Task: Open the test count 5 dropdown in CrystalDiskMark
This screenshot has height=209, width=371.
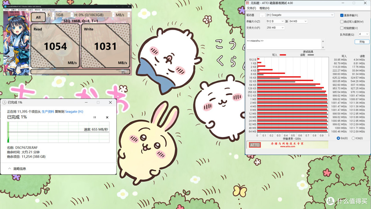Action: click(50, 15)
